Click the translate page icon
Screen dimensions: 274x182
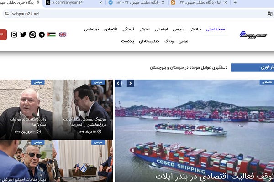click(x=270, y=14)
